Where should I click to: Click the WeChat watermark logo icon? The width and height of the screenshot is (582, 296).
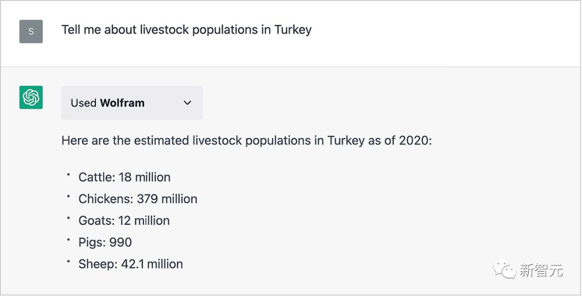(x=505, y=270)
